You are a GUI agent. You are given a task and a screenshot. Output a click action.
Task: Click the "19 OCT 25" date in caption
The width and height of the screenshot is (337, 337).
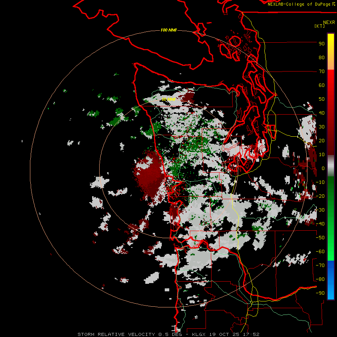(225, 334)
